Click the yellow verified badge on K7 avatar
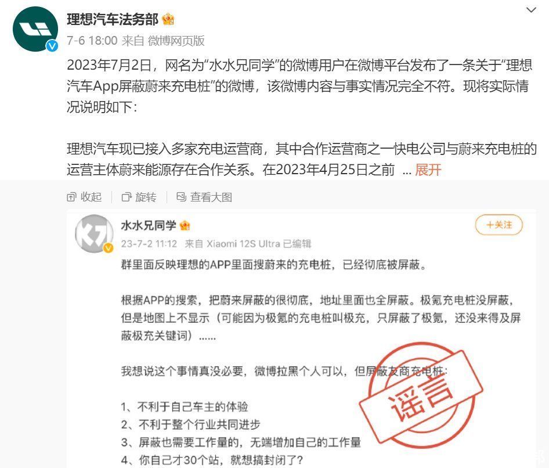The image size is (549, 468). tap(108, 248)
